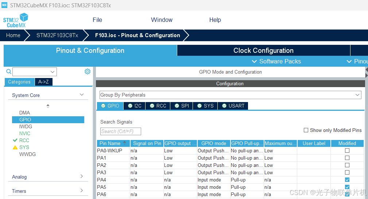Screen dimensions: 368x199
Task: Click the User Label column header
Action: [314, 143]
